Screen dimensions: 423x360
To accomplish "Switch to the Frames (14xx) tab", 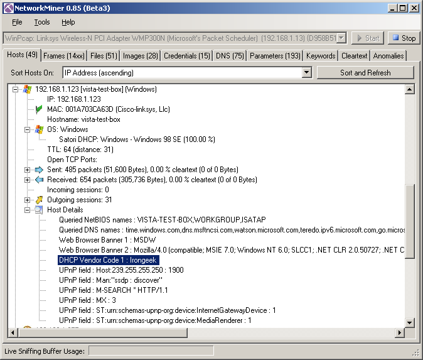I will click(64, 56).
